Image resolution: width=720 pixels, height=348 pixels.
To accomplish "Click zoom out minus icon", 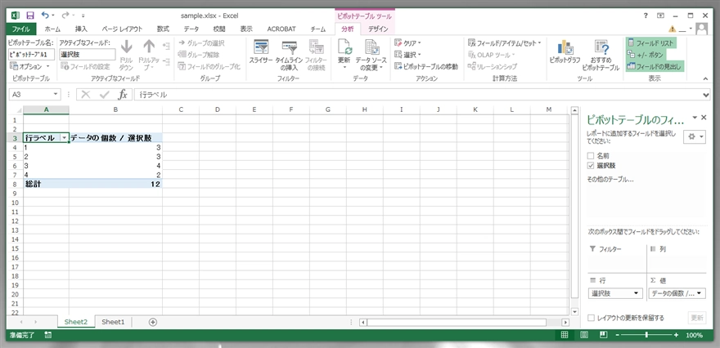I will coord(618,335).
